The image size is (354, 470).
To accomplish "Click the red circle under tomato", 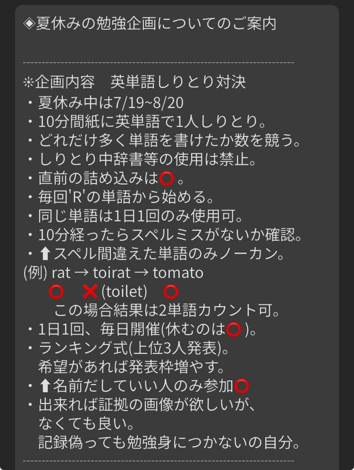I will (171, 292).
